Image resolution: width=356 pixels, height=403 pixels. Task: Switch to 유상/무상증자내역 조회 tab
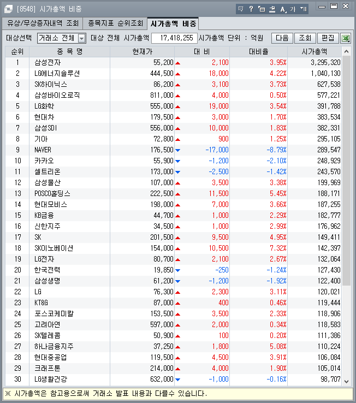43,23
